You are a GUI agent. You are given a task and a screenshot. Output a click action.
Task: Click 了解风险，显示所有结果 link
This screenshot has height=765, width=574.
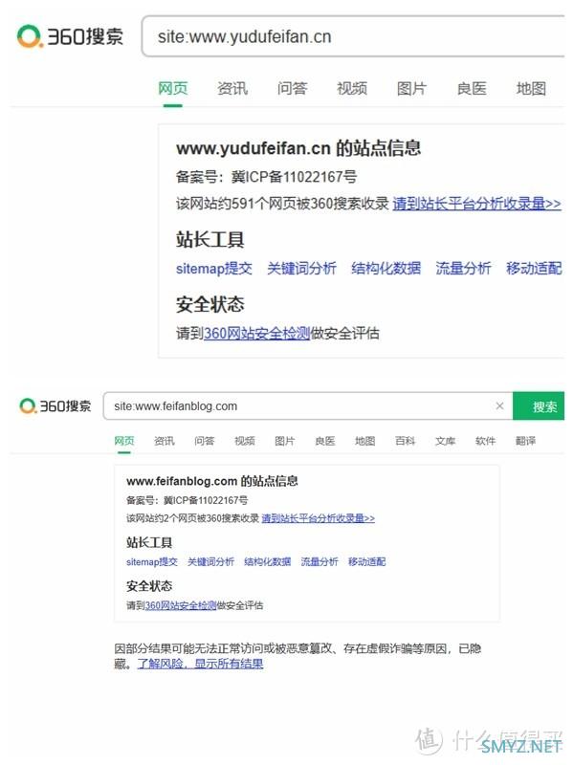point(200,664)
